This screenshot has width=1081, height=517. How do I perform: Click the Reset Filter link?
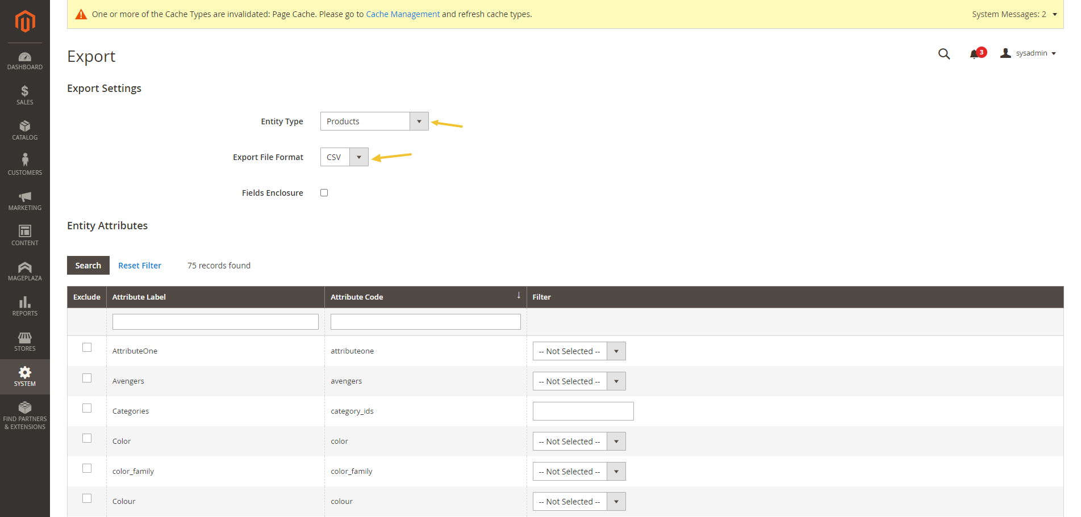pyautogui.click(x=140, y=266)
